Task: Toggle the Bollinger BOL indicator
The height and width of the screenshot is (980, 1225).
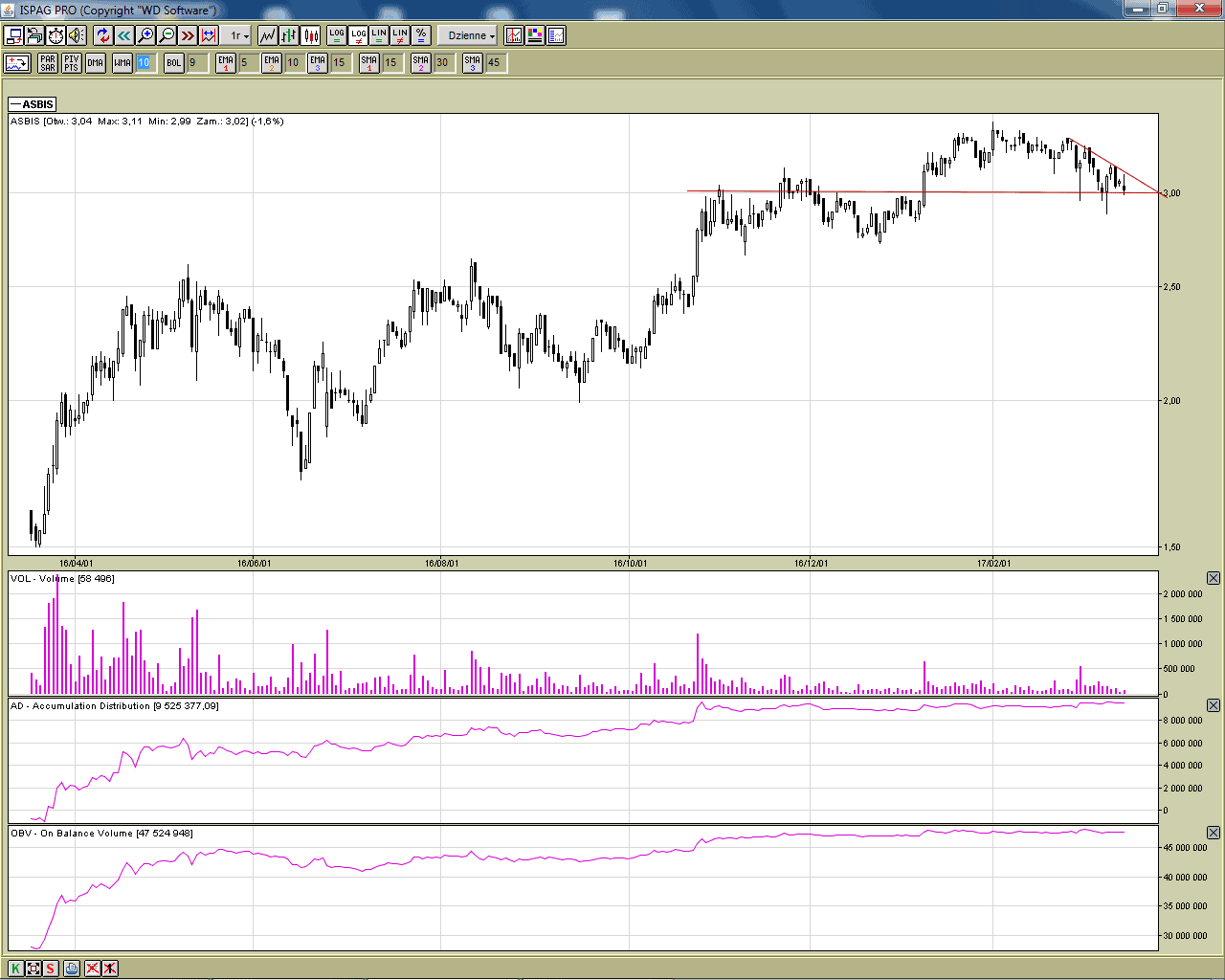Action: (173, 63)
